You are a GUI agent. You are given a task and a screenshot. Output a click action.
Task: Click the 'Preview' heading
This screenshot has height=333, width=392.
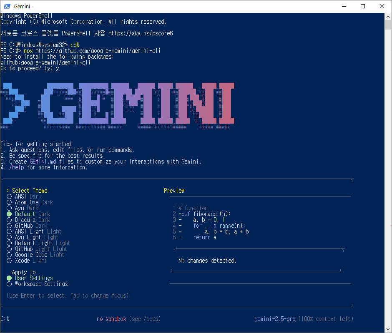(174, 191)
